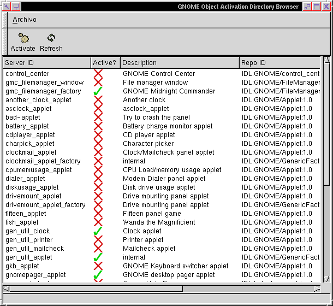Viewport: 333px width, 306px height.
Task: Click "Try to crash the panel" description
Action: [156, 117]
